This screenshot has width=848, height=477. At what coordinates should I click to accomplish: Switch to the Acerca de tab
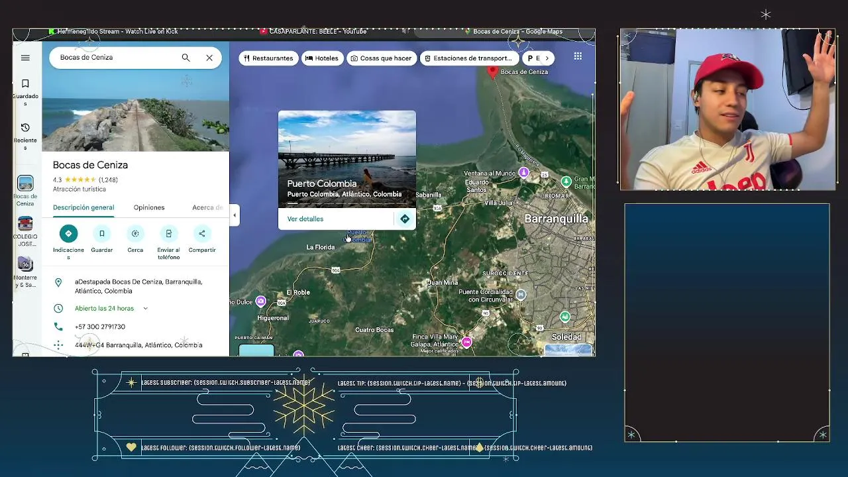(207, 207)
